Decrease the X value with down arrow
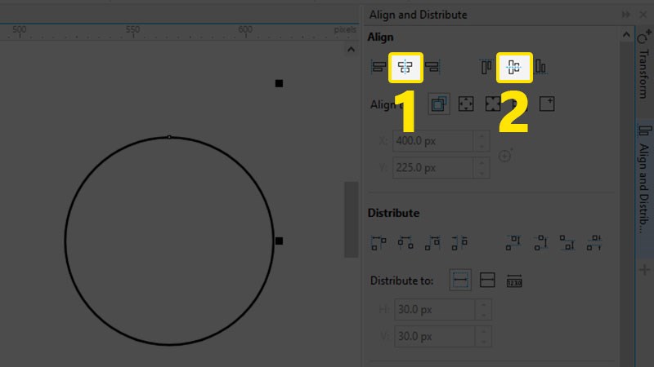Screen dimensions: 654x367 point(482,146)
